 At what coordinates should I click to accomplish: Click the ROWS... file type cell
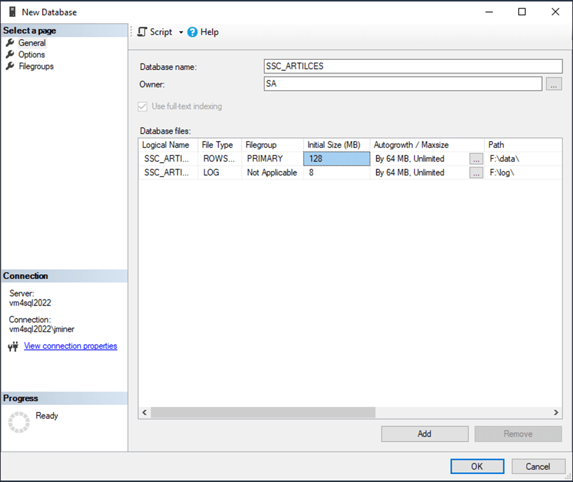[x=220, y=159]
